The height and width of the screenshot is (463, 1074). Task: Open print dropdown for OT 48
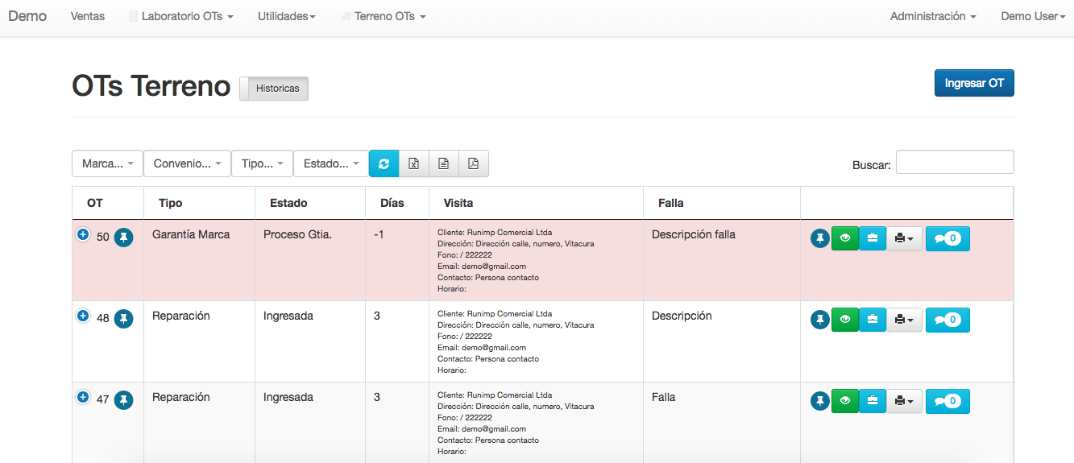click(904, 320)
